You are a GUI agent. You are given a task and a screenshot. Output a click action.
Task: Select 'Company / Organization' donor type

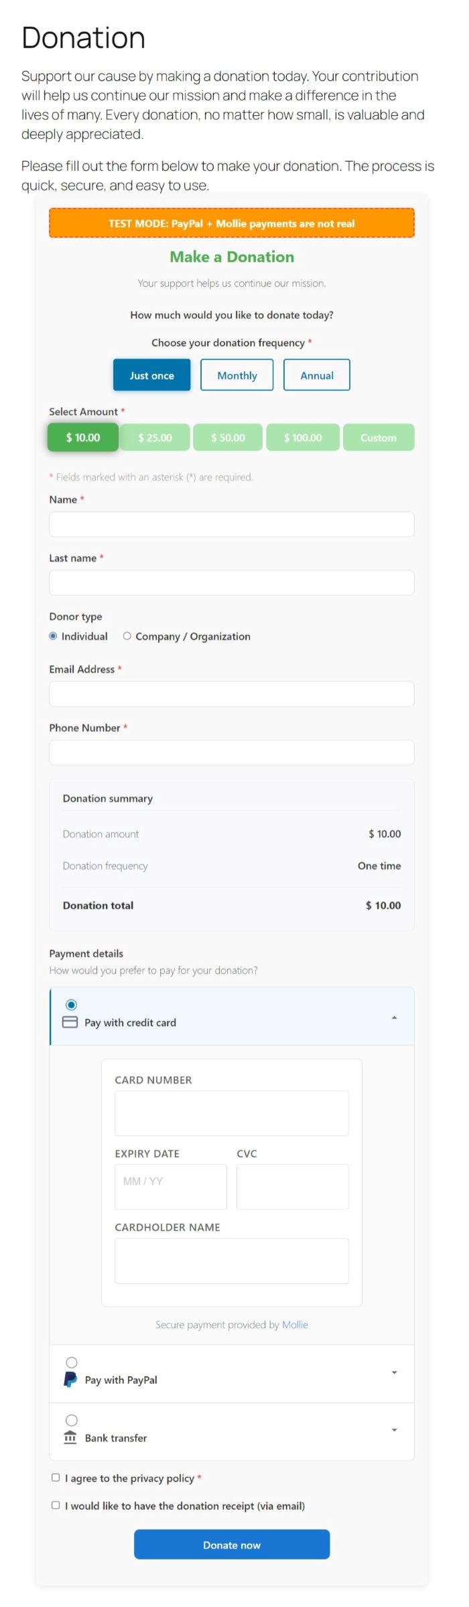127,636
